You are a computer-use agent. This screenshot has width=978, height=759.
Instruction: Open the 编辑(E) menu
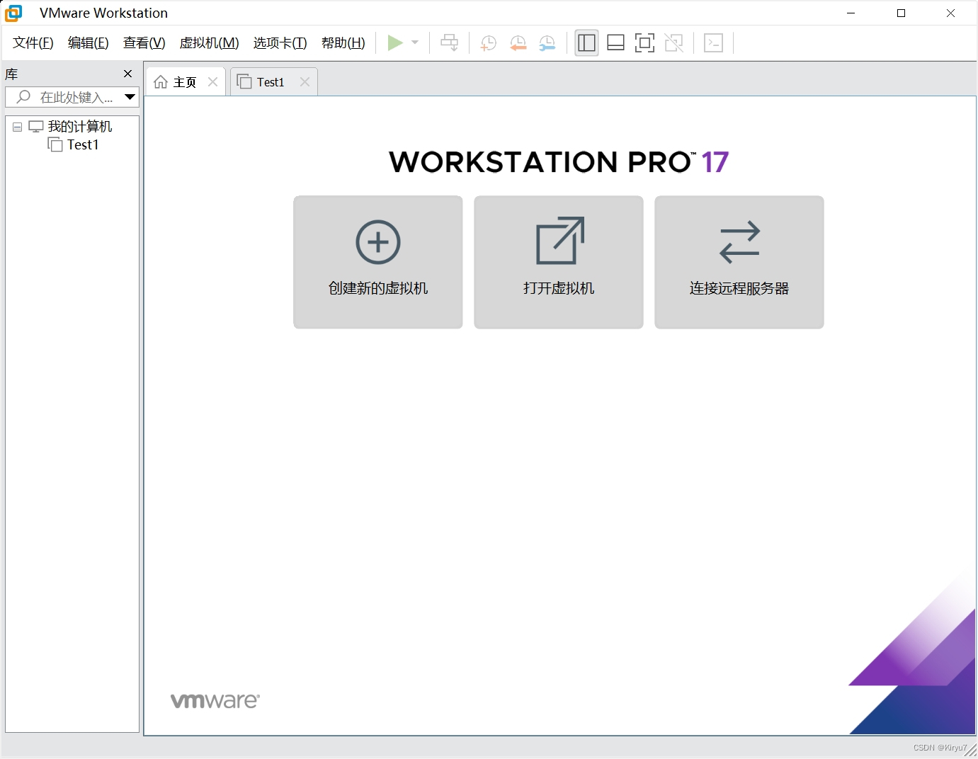(x=89, y=43)
